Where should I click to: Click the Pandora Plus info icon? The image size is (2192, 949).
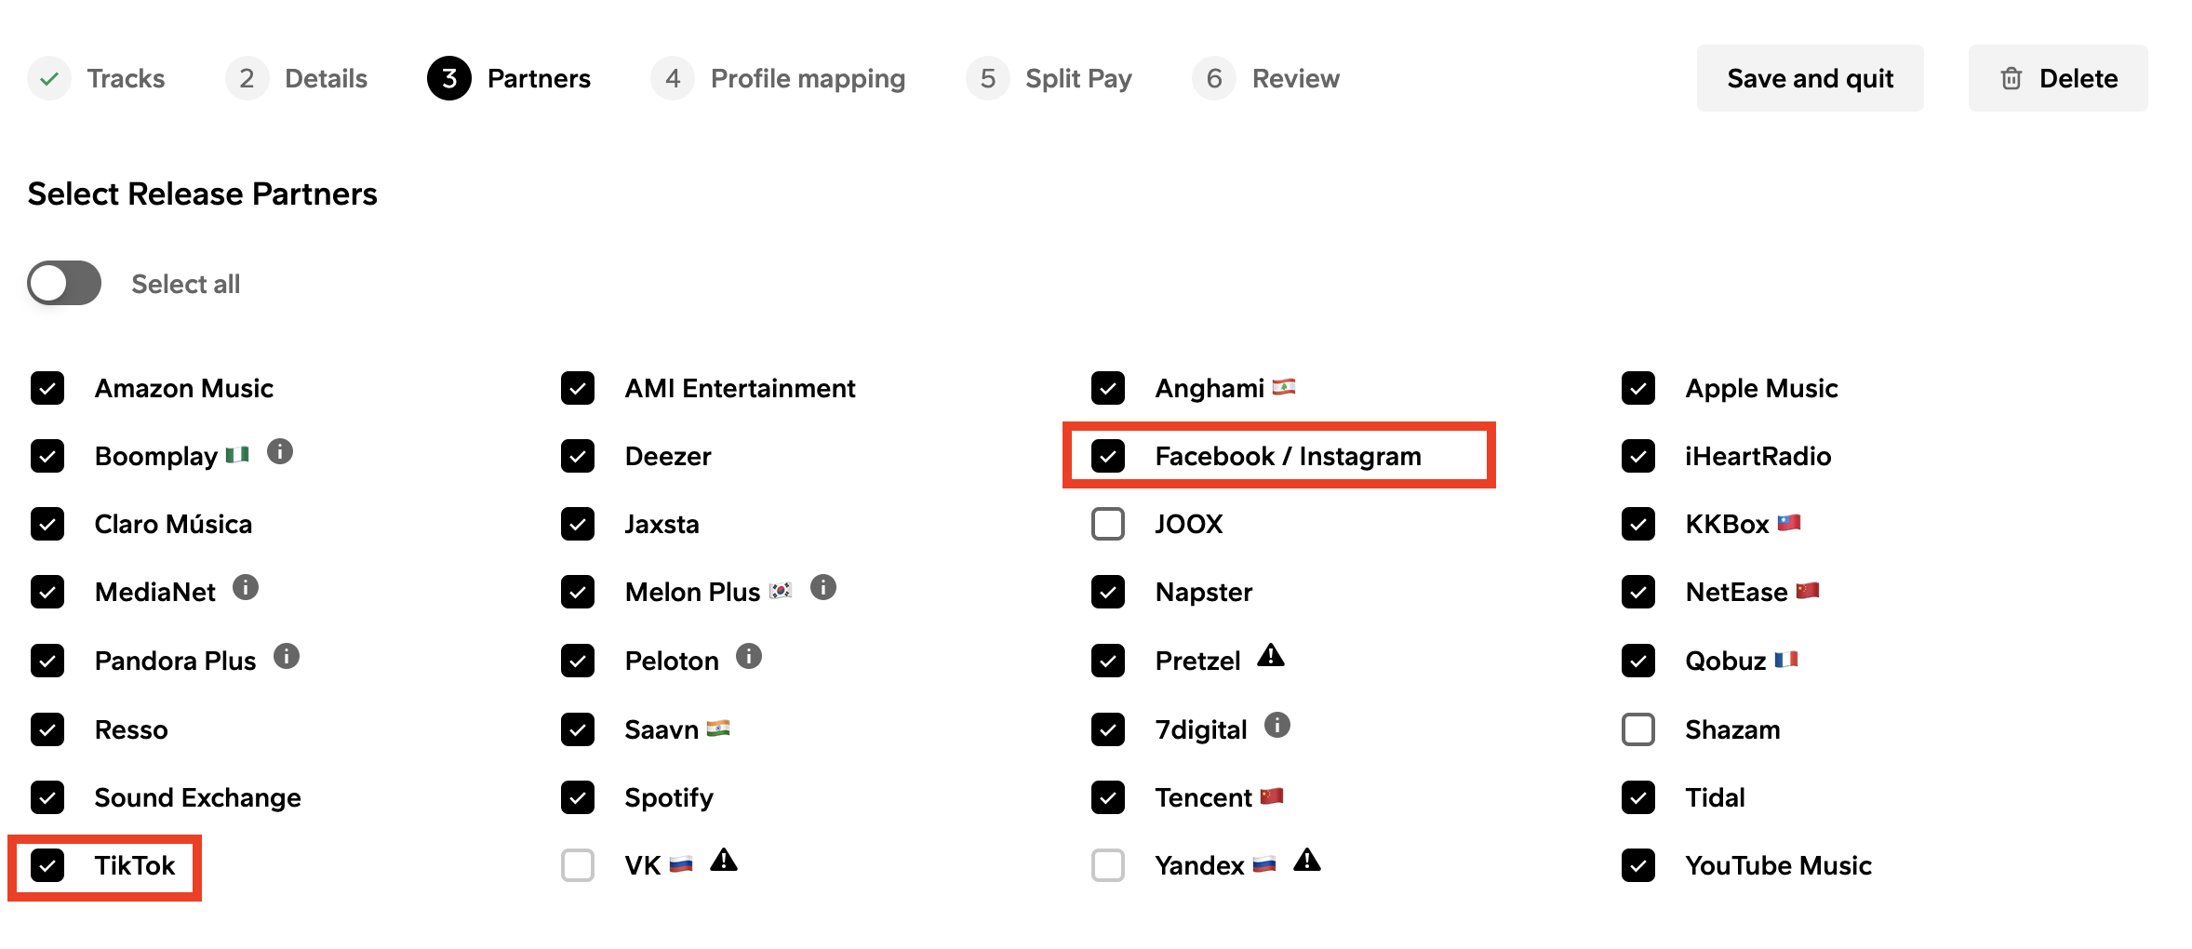click(x=287, y=657)
